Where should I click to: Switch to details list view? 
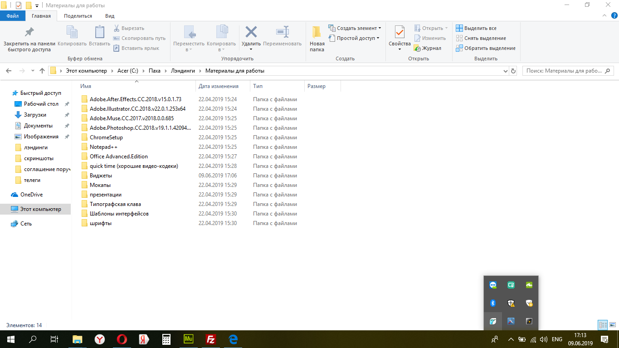pyautogui.click(x=603, y=325)
